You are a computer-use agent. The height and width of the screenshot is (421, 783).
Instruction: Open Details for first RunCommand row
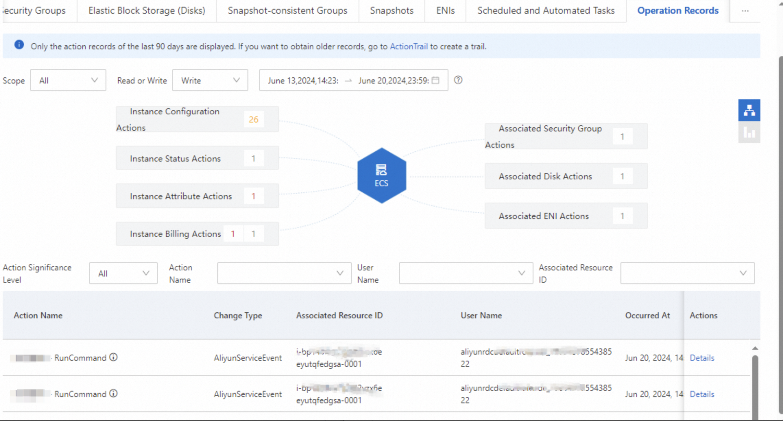click(702, 358)
